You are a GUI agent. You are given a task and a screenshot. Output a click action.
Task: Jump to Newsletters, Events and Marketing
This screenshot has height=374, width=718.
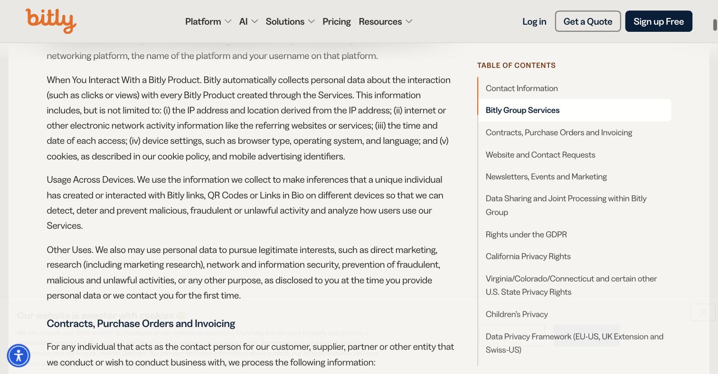546,177
